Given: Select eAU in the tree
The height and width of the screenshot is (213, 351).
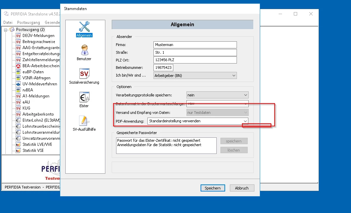Looking at the screenshot, I should point(26,102).
